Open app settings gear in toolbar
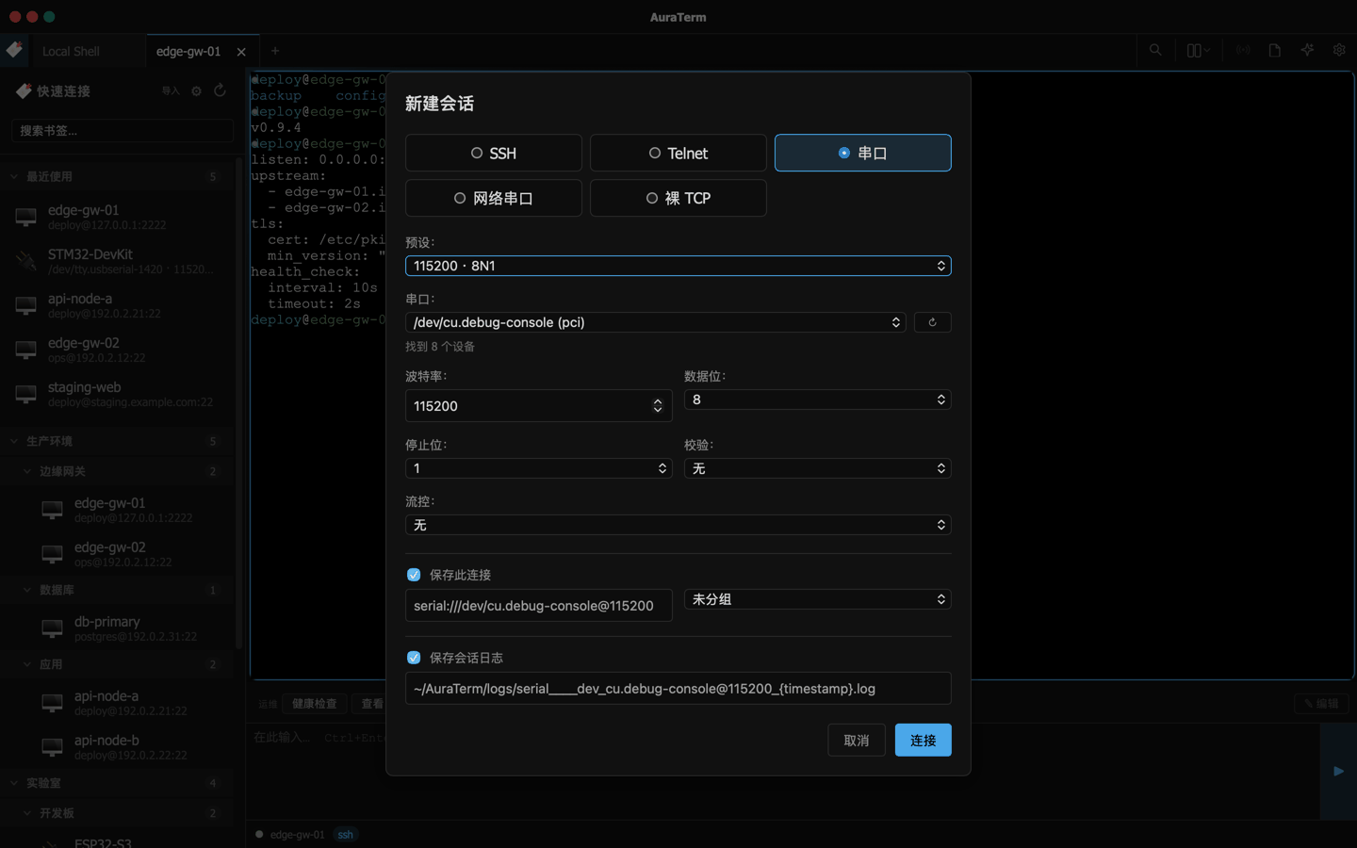This screenshot has height=848, width=1357. (x=1339, y=50)
